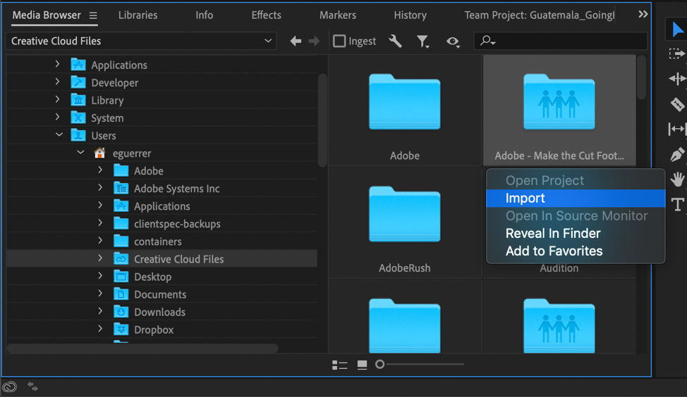Select the Ripple Edit tool
The height and width of the screenshot is (397, 687).
(677, 79)
